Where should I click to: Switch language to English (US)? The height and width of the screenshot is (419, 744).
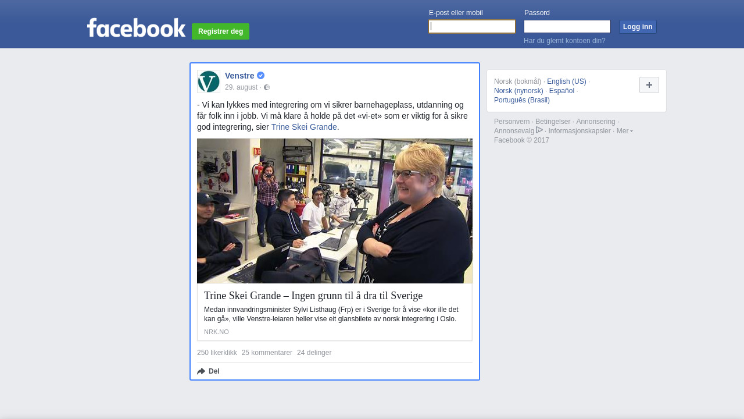pyautogui.click(x=567, y=81)
